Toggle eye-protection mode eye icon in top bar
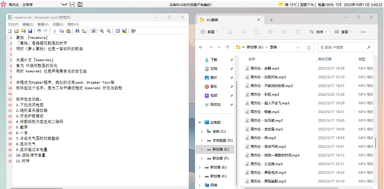The width and height of the screenshot is (384, 189). [x=64, y=4]
